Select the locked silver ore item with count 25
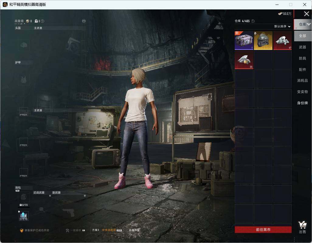 pos(244,60)
